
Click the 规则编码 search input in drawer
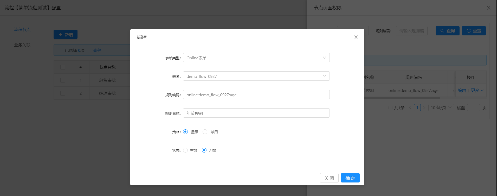click(412, 31)
